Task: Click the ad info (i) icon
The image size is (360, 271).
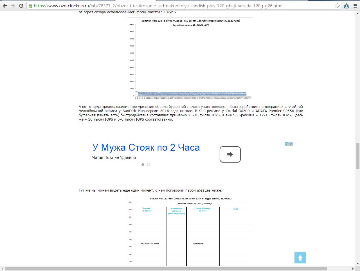Action: 287,144
